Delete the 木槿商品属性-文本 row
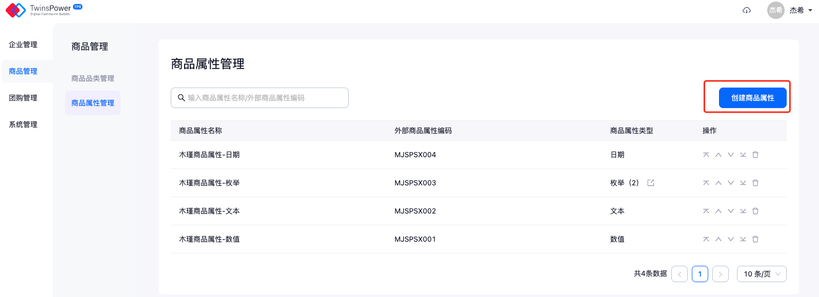This screenshot has height=297, width=819. point(755,211)
